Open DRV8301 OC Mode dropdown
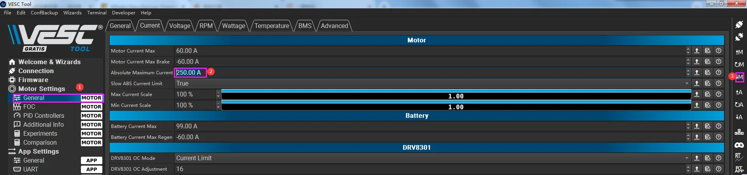This screenshot has width=747, height=175. [x=432, y=158]
